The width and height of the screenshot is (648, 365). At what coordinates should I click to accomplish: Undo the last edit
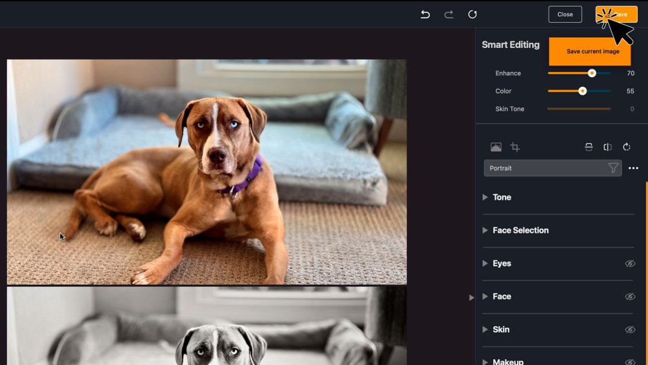coord(425,14)
